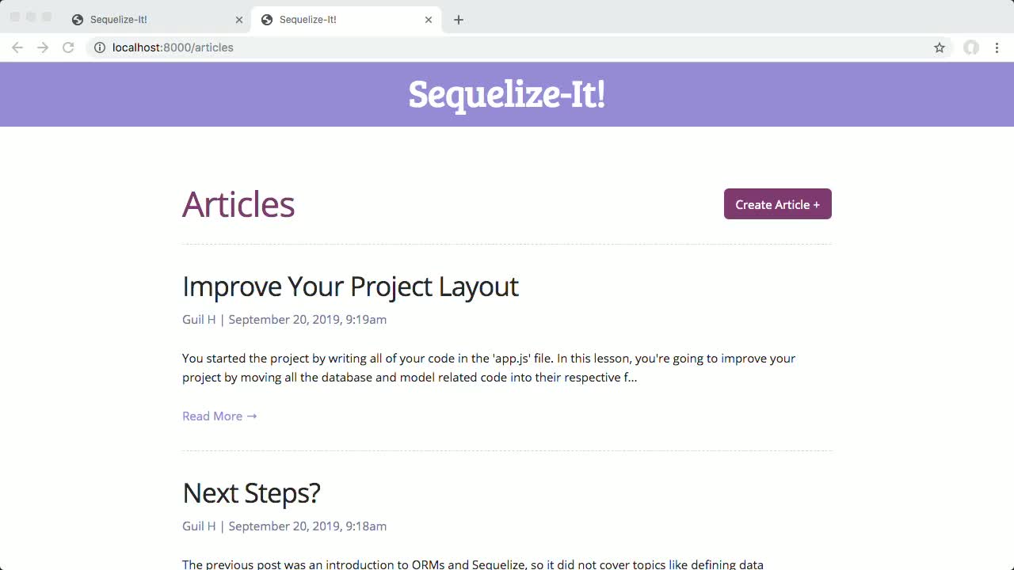Open the Next Steps? article
The height and width of the screenshot is (570, 1014).
tap(251, 492)
